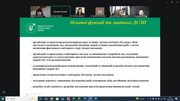Open the Windows Start menu
The image size is (180, 101).
pyautogui.click(x=3, y=99)
